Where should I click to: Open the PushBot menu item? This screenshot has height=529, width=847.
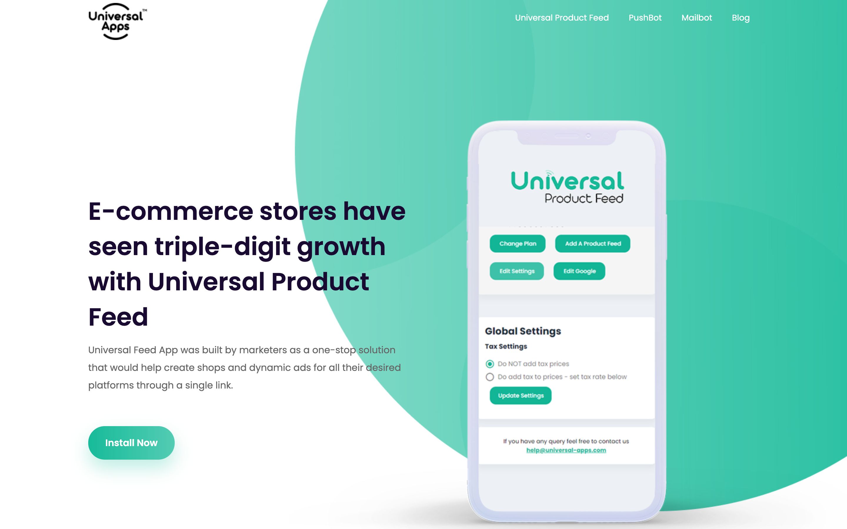click(x=646, y=18)
